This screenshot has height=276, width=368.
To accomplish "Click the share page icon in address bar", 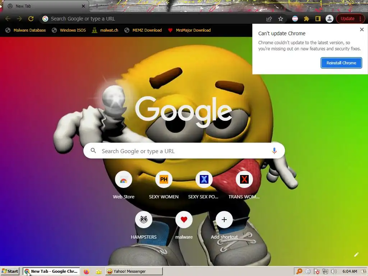I will pos(269,19).
